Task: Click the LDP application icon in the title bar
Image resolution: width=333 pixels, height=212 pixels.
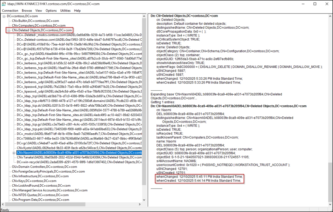Action: pyautogui.click(x=3, y=4)
